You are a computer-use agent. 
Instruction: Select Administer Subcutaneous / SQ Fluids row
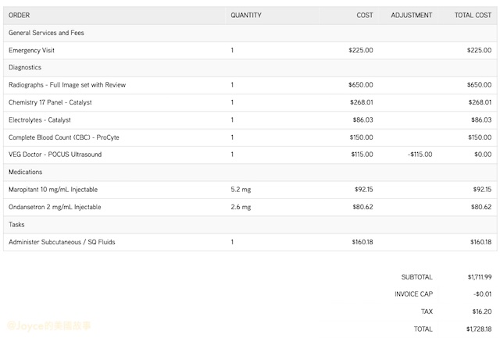(62, 242)
